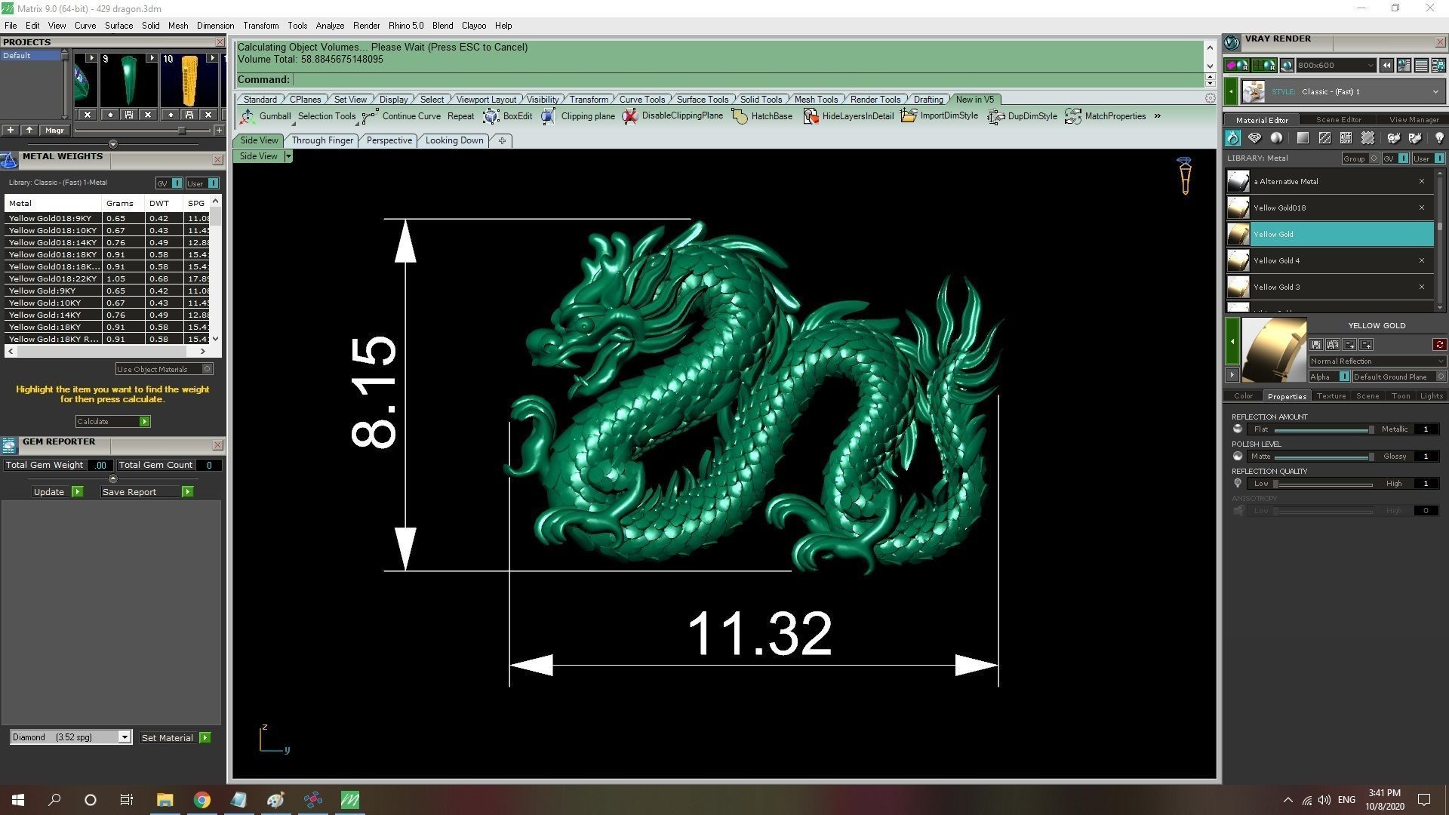Toggle the Default Ground Plane option

point(1440,377)
